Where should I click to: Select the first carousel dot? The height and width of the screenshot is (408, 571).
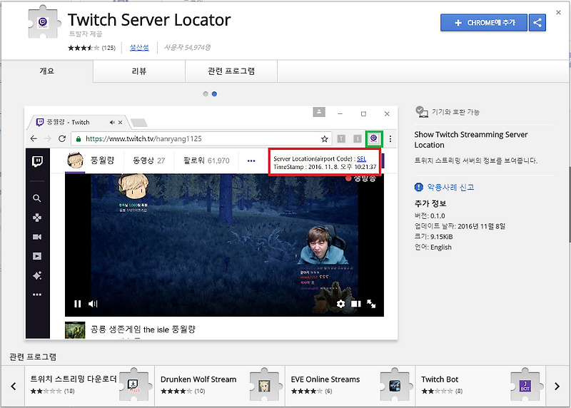(x=206, y=94)
